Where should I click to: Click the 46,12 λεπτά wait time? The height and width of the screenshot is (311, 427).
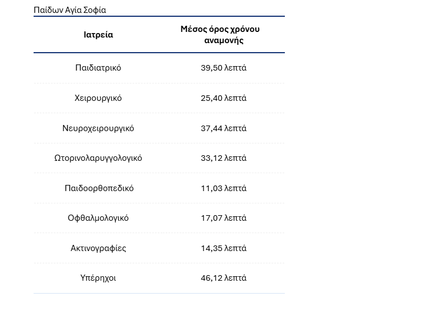(223, 278)
